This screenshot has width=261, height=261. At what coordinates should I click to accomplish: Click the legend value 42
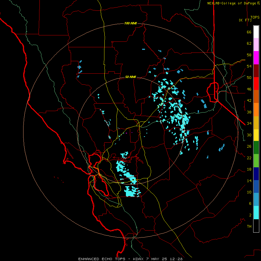point(249,101)
